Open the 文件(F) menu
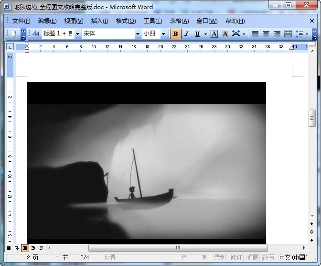This screenshot has width=321, height=266. click(x=21, y=21)
